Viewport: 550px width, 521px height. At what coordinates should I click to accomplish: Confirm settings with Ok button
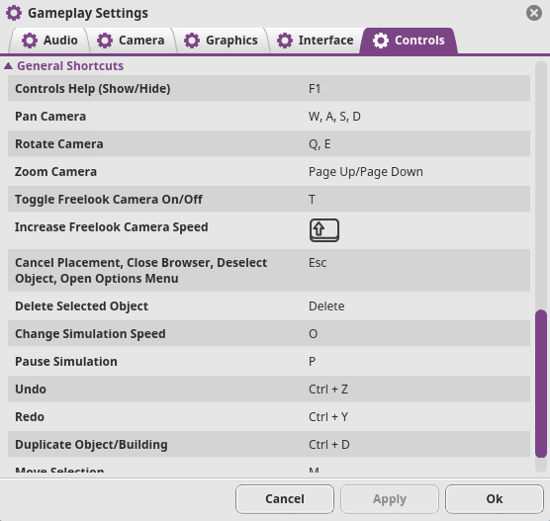click(x=495, y=499)
